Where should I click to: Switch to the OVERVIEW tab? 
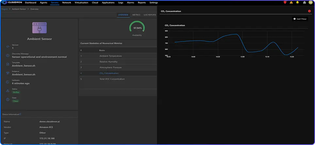point(123,15)
